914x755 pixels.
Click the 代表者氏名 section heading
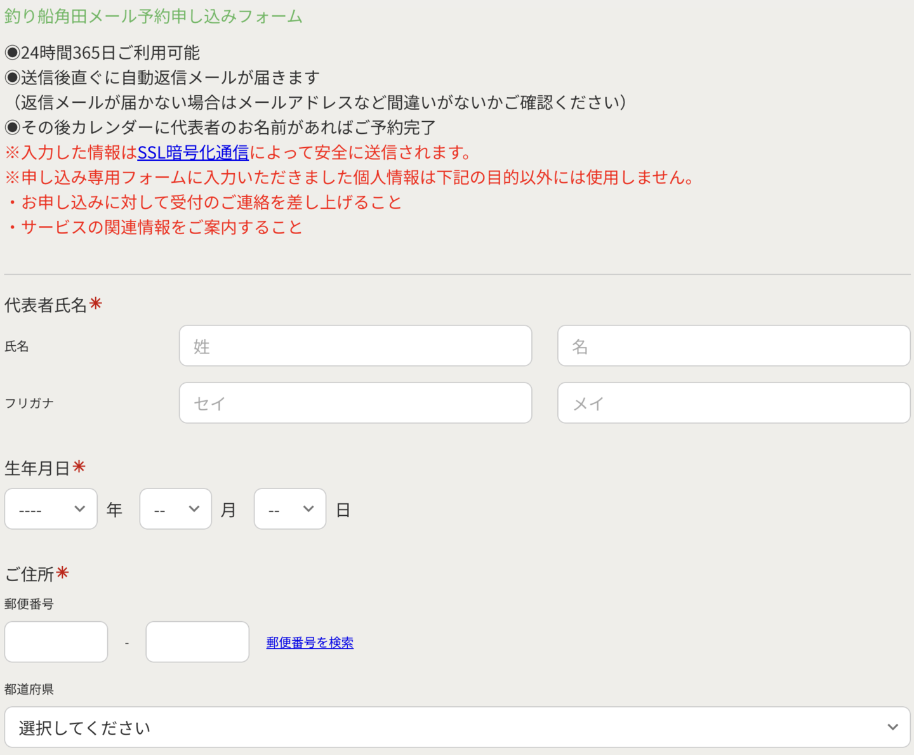pos(46,305)
